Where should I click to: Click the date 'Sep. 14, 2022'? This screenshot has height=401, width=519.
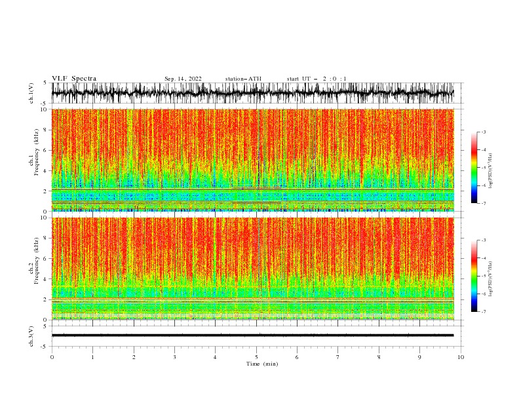pos(183,79)
